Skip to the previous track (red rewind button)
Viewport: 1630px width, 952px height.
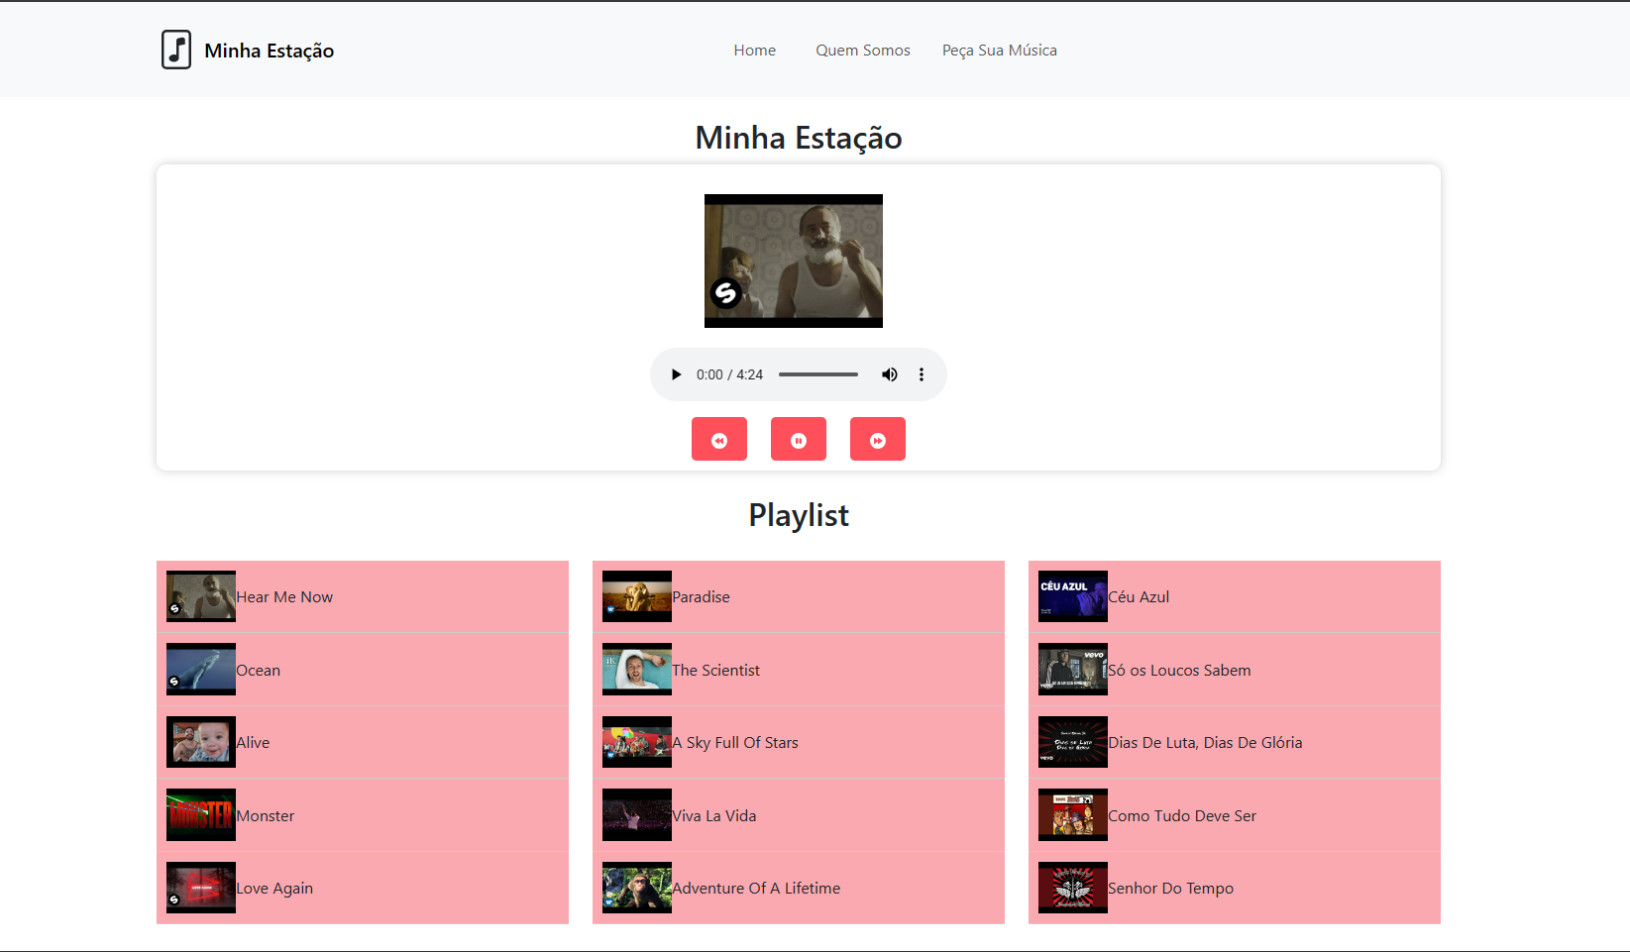pos(719,440)
